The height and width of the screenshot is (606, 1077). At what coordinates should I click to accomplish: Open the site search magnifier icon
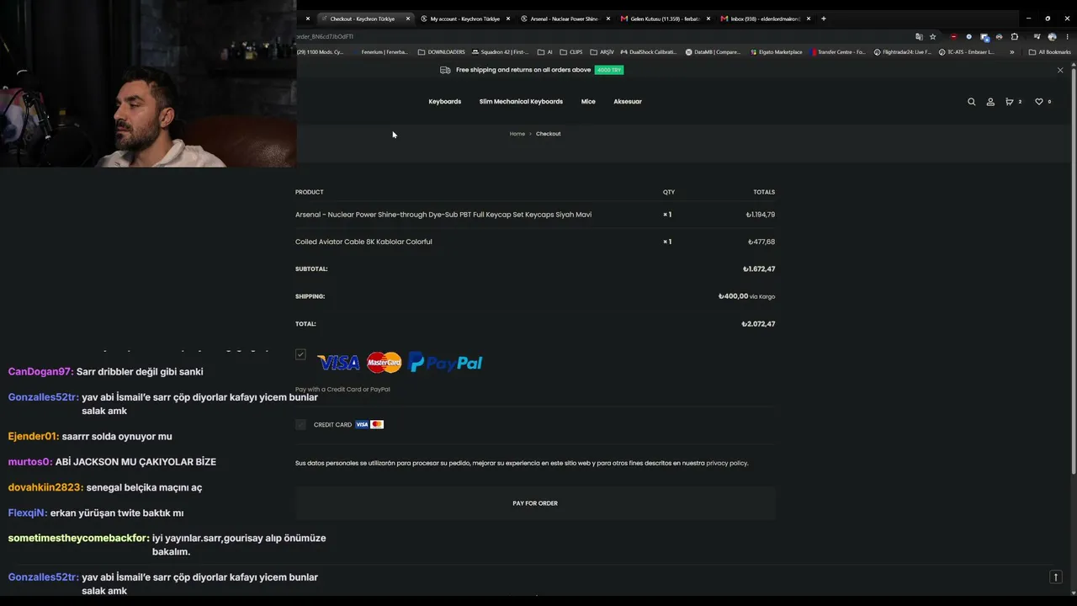[971, 102]
